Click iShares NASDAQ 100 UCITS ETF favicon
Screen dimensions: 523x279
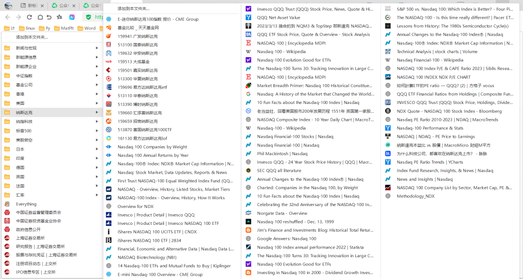click(x=109, y=232)
